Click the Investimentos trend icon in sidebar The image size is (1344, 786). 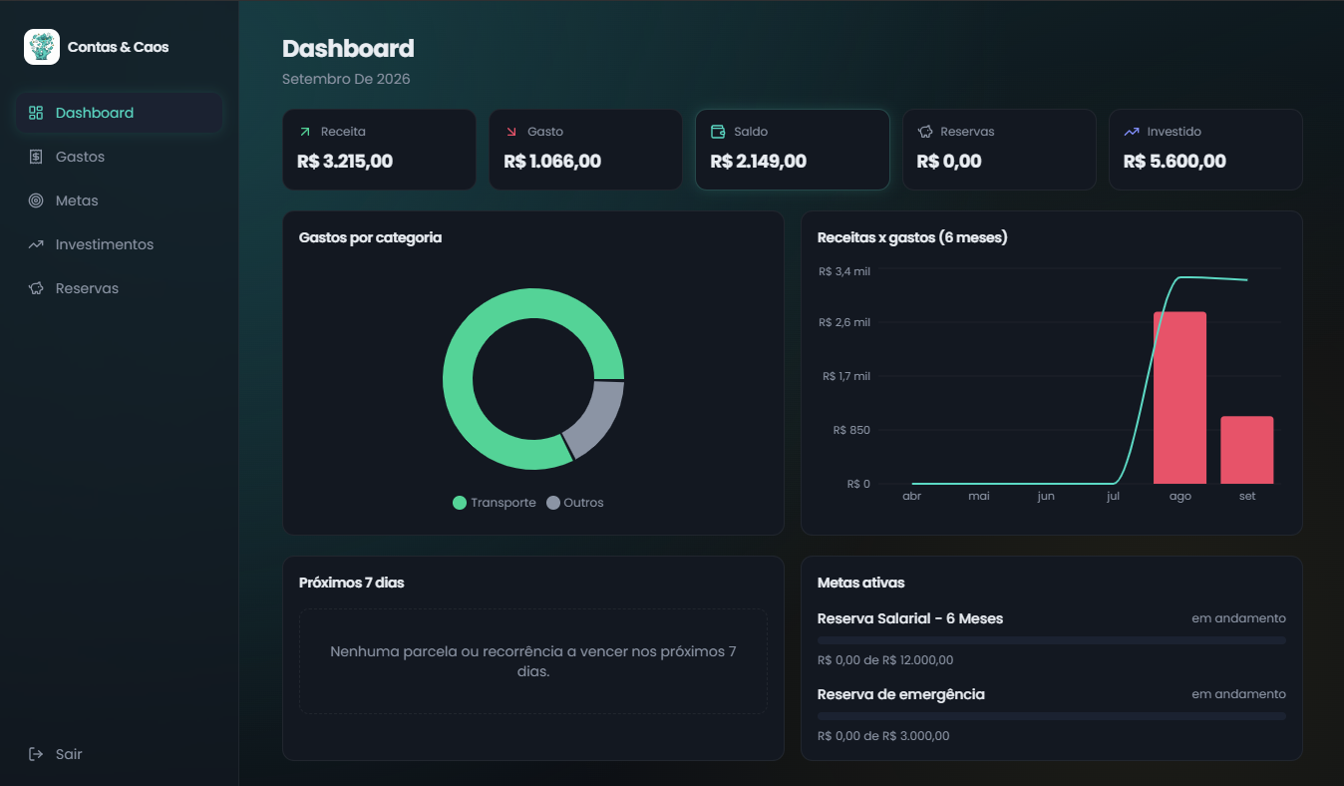pos(36,244)
